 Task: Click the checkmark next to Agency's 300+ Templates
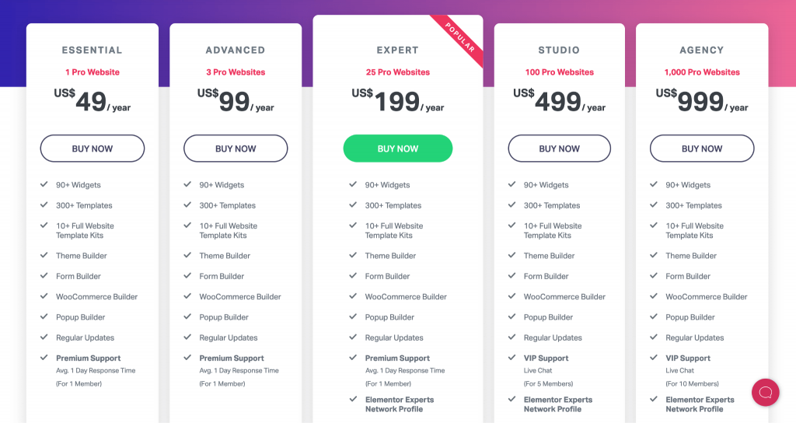tap(654, 205)
